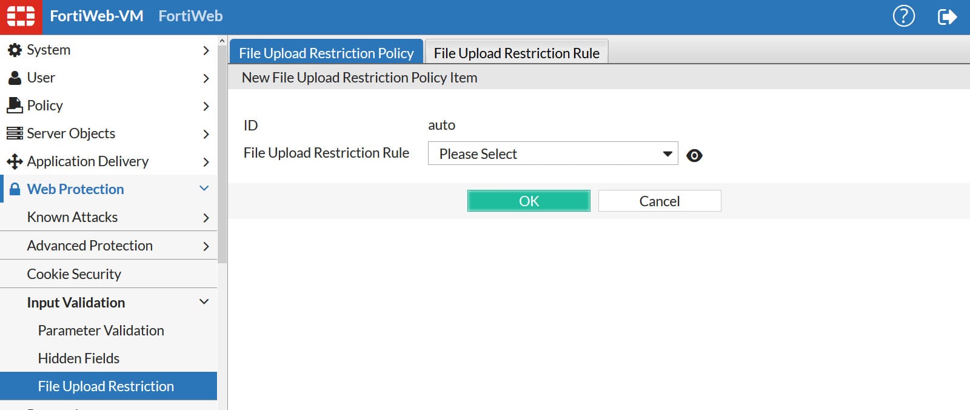
Task: Click the sidebar scrollbar up arrow
Action: (222, 41)
